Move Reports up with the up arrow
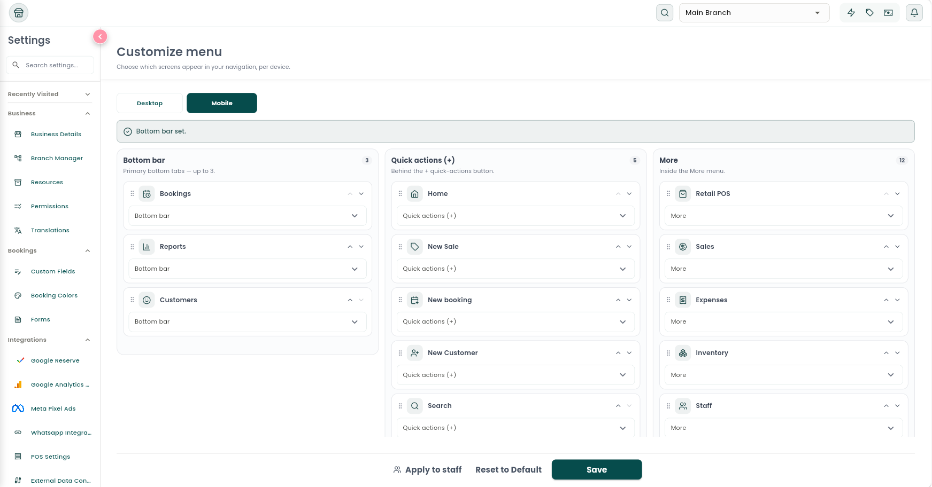 coord(350,247)
